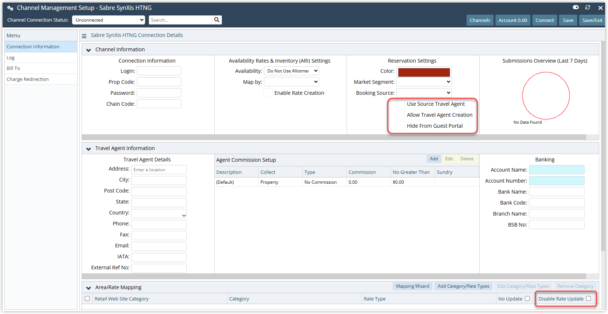Click the Account Name field
Screen dimensions: 608x314
(557, 170)
